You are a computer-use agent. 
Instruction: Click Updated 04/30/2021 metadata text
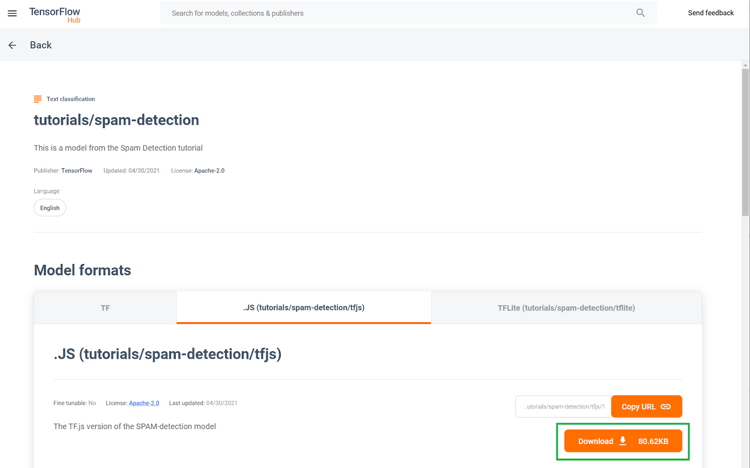point(132,170)
